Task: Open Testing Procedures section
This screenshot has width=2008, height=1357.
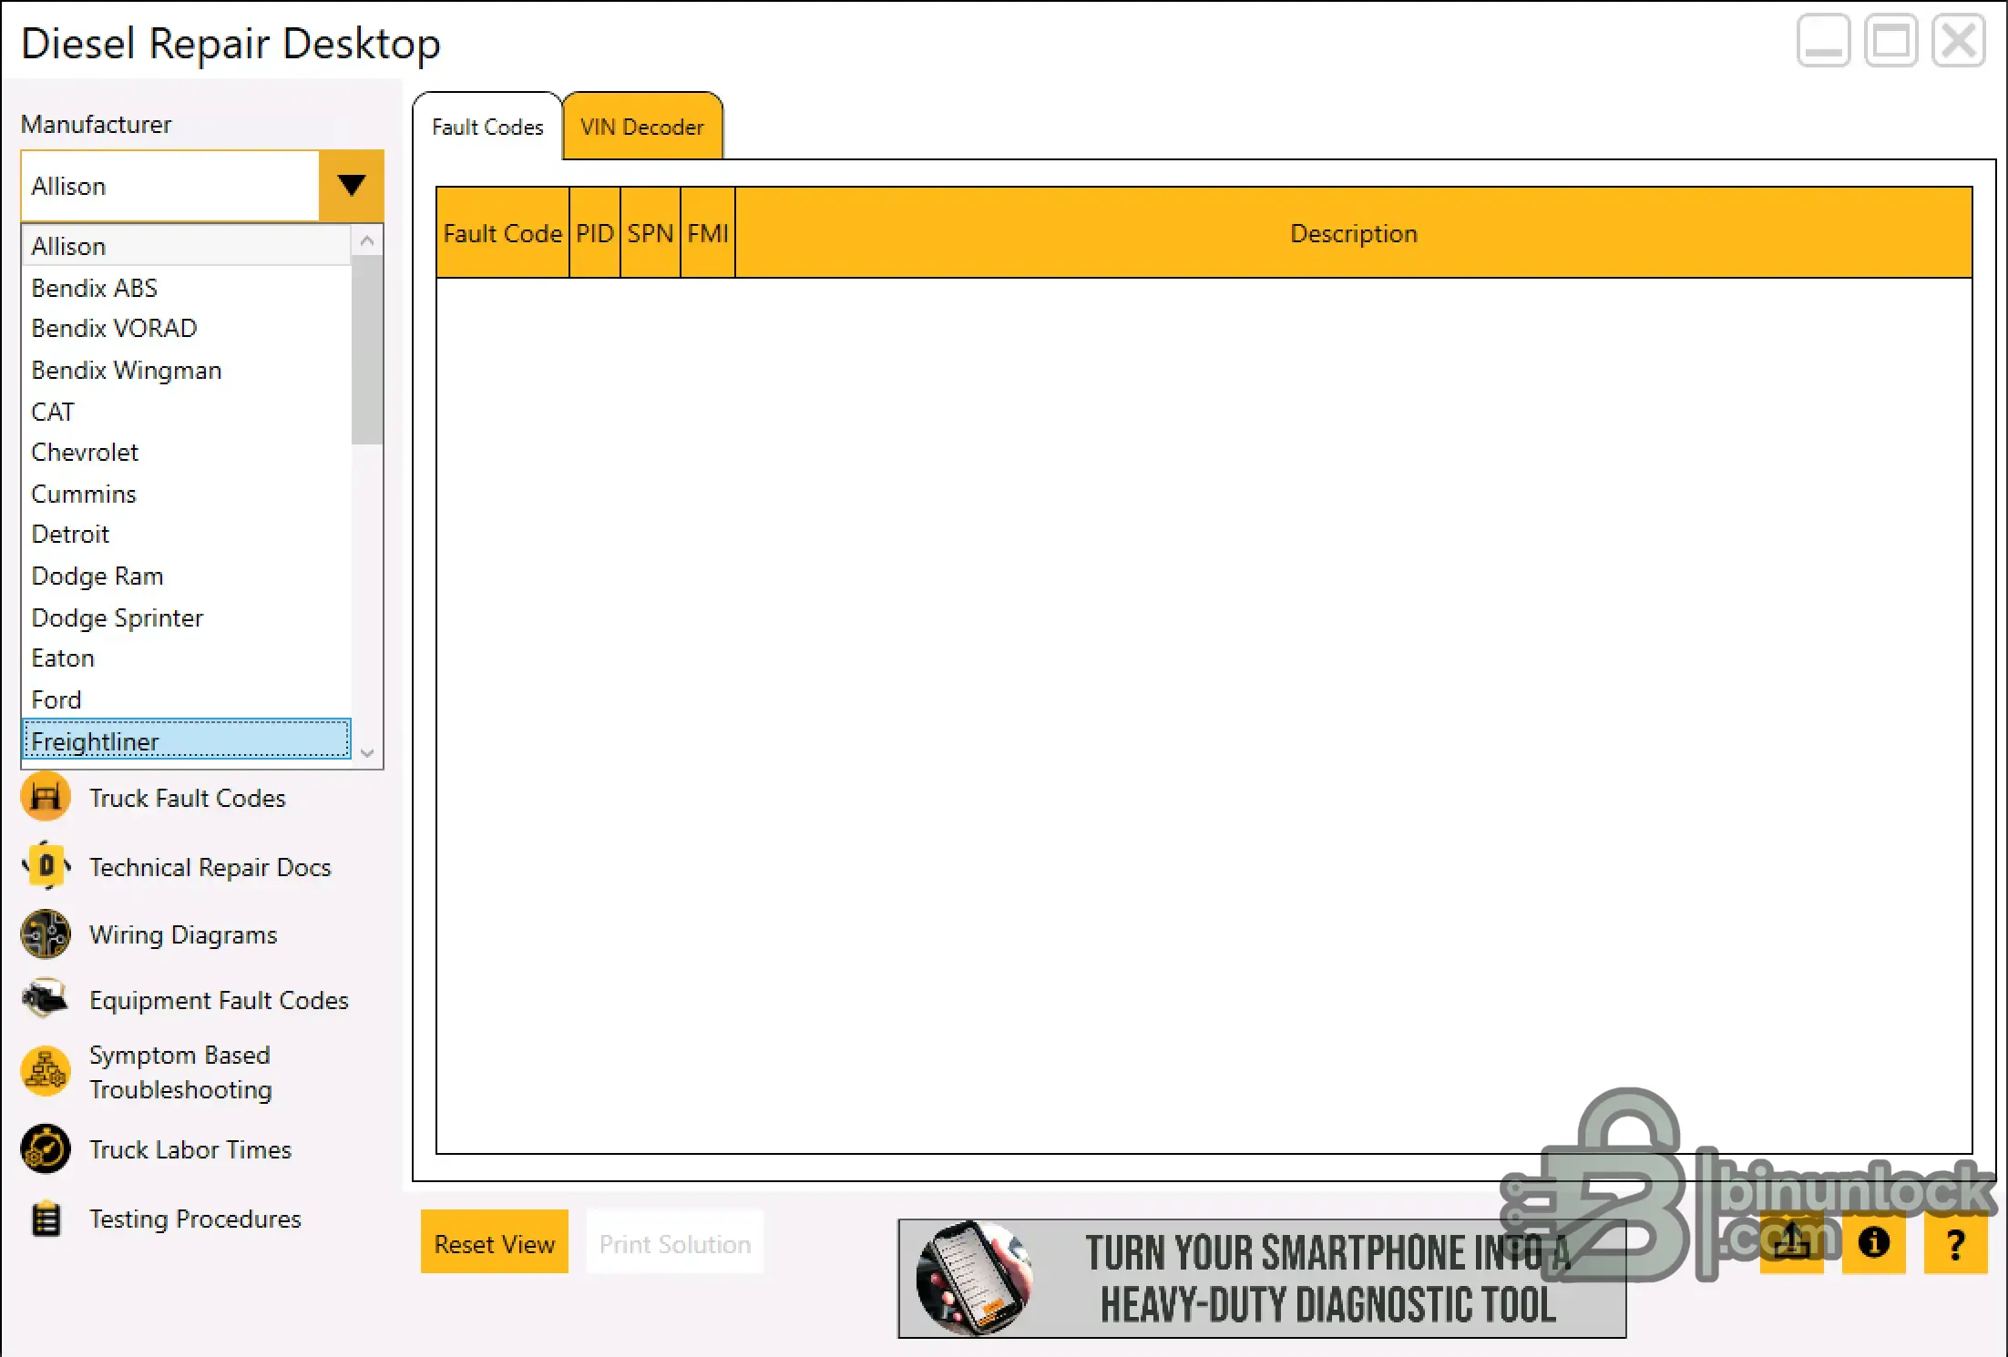Action: (x=195, y=1219)
